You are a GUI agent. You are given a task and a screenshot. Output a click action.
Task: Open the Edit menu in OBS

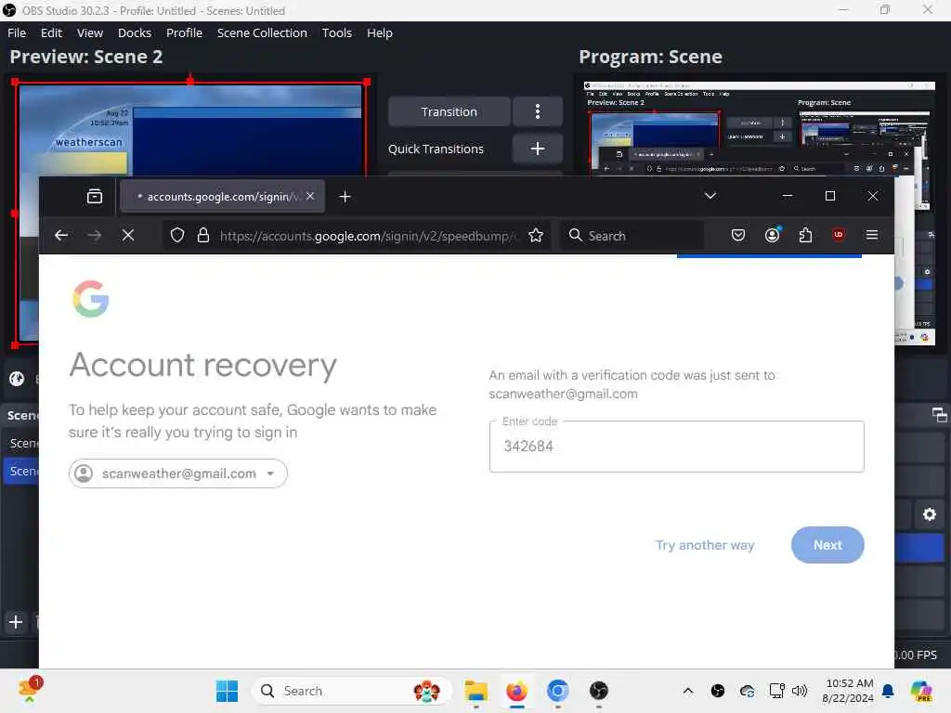(51, 32)
